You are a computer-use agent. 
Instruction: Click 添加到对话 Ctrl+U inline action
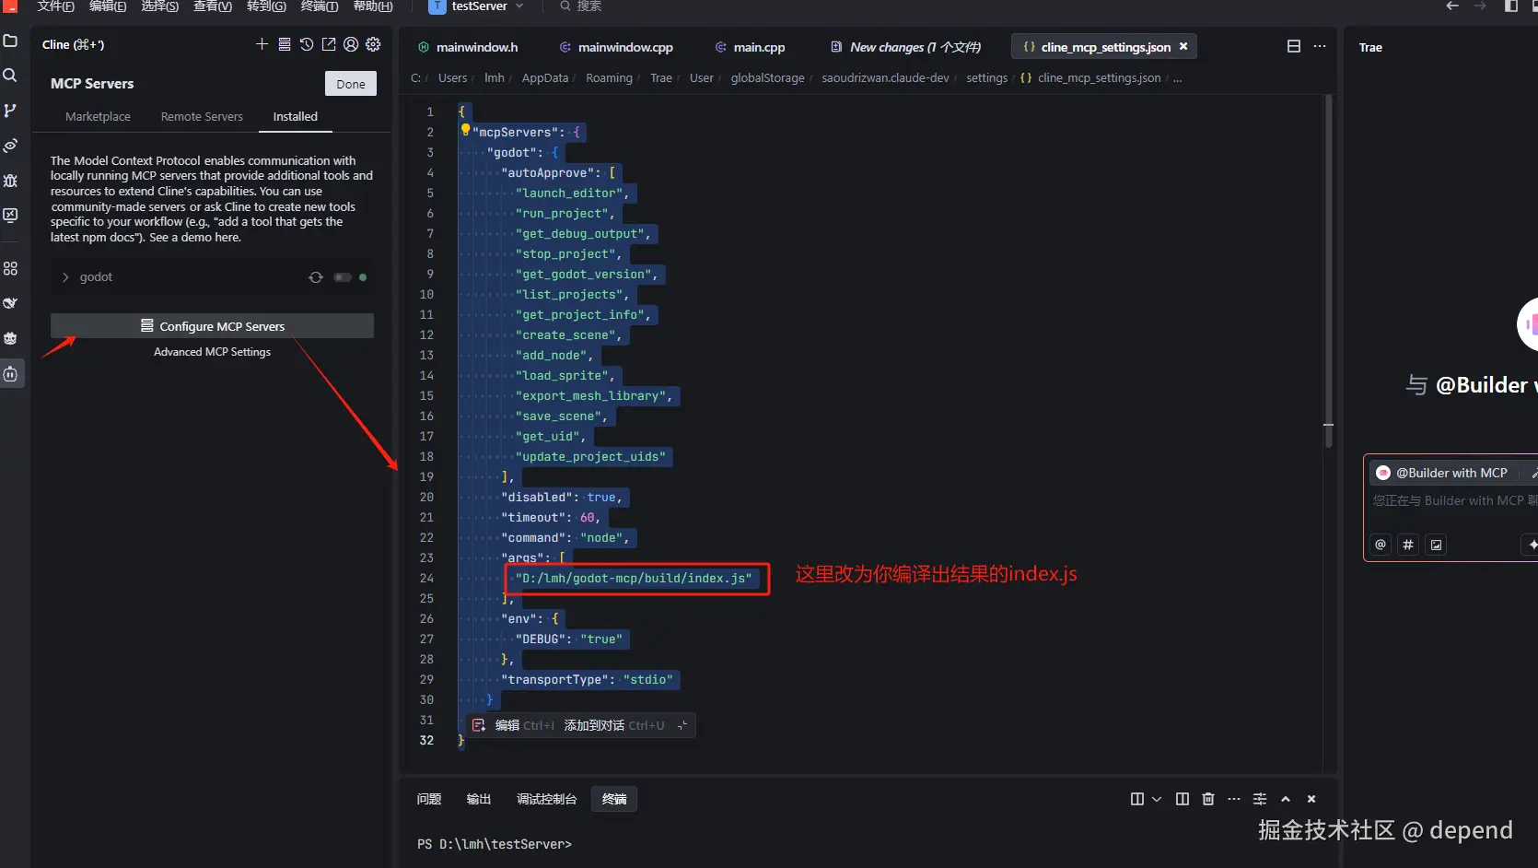coord(613,726)
